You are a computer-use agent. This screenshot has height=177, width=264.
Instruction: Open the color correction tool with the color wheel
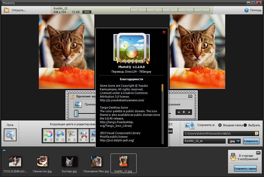(x=48, y=134)
